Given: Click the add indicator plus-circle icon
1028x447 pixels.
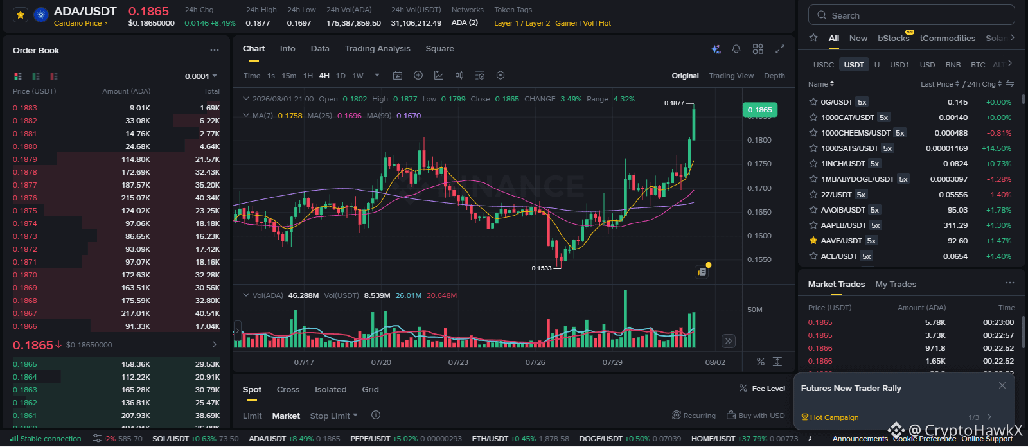Looking at the screenshot, I should point(418,75).
